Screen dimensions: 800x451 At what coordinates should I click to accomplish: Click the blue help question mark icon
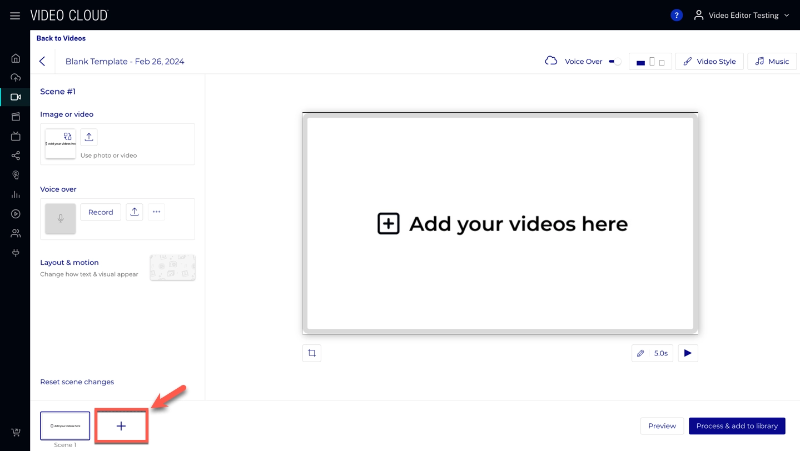(676, 16)
